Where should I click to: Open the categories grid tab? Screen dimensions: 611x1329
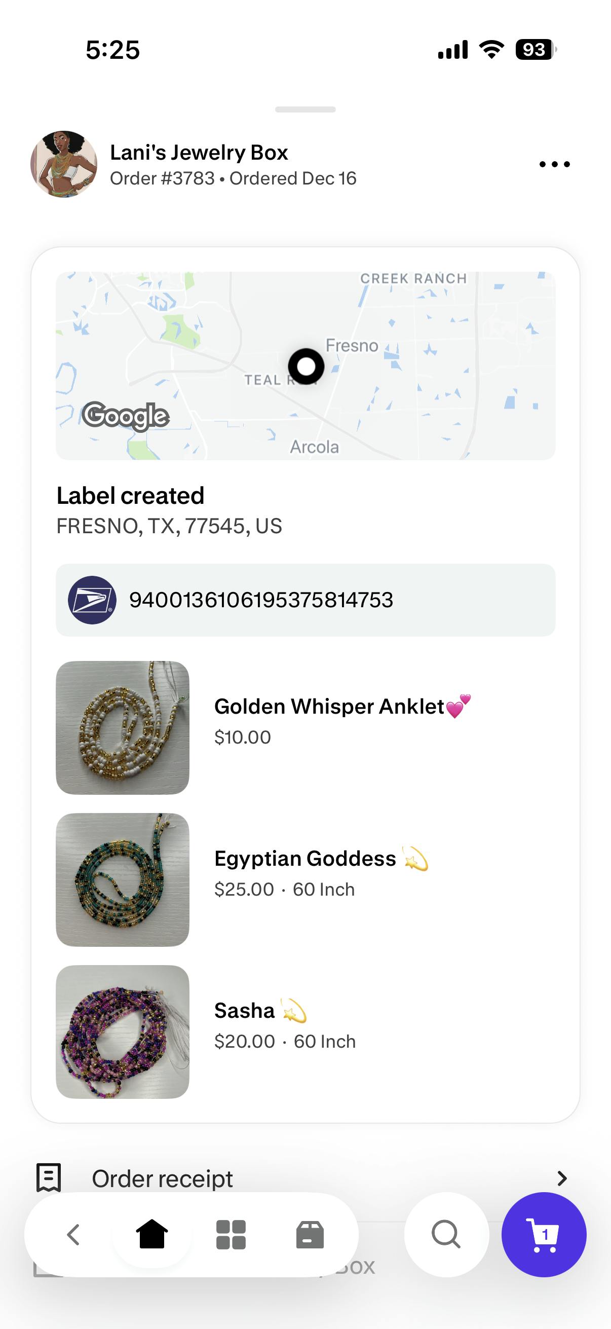click(231, 1235)
